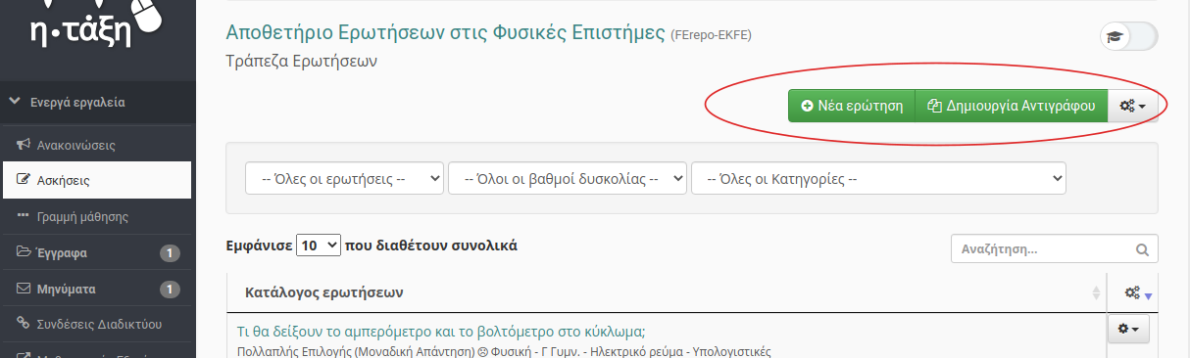The width and height of the screenshot is (1190, 358).
Task: Click the text που διαθέτουν συνολικά
Action: pyautogui.click(x=431, y=246)
